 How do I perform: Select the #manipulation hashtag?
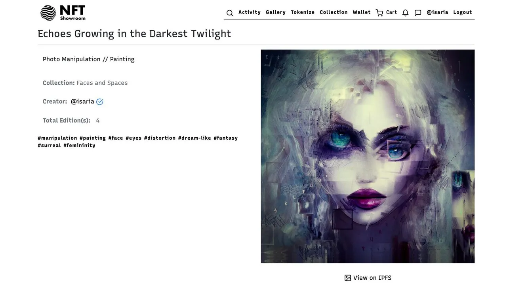[57, 138]
